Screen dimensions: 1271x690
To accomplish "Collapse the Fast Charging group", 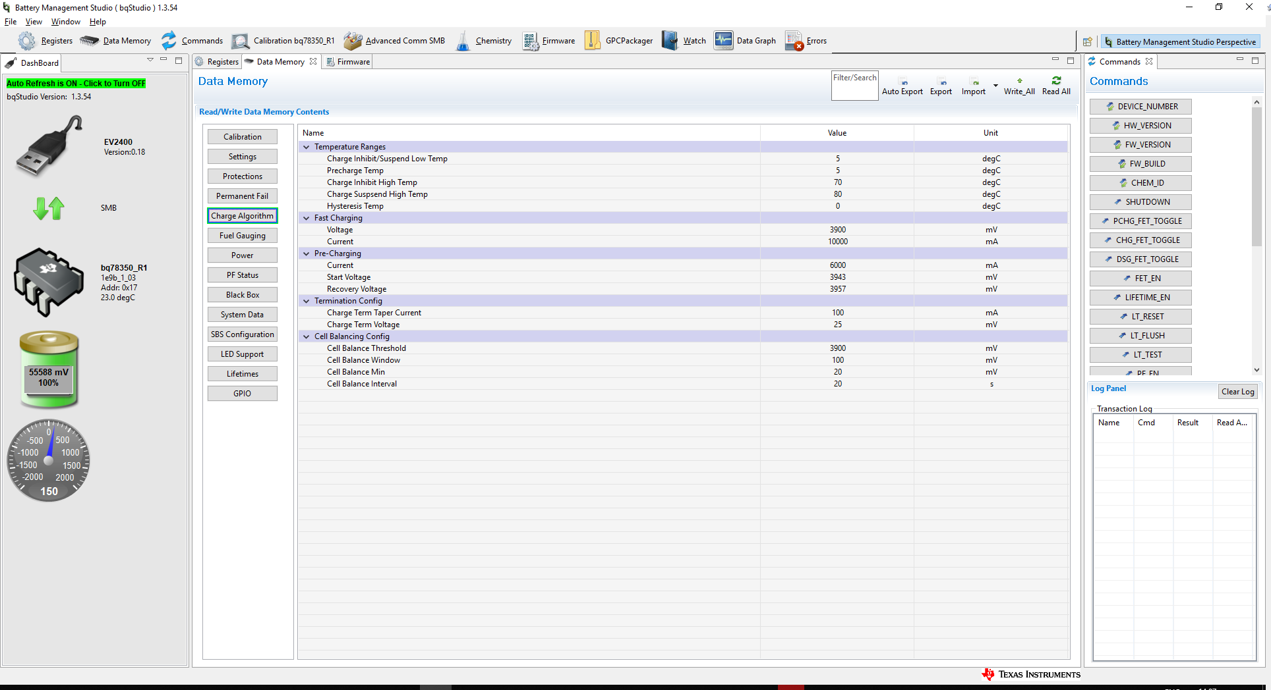I will click(x=306, y=218).
